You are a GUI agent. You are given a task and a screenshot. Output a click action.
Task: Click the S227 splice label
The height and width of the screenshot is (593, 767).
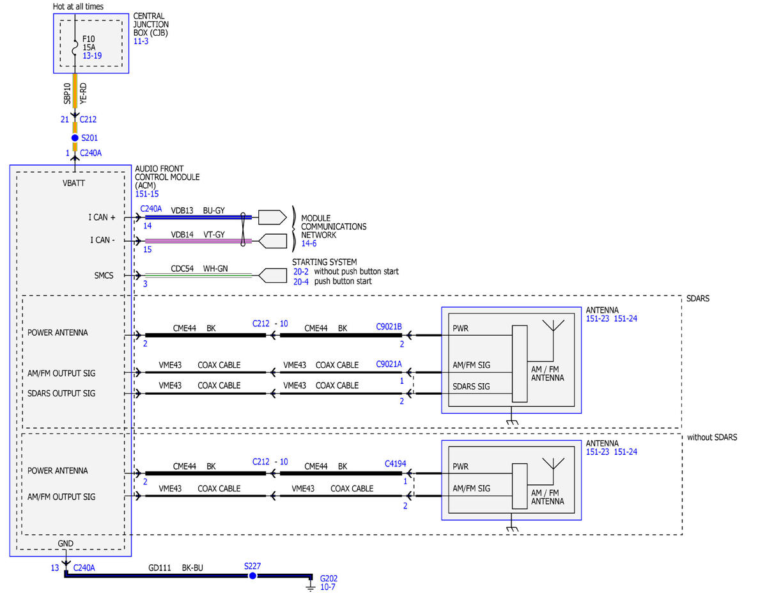252,566
